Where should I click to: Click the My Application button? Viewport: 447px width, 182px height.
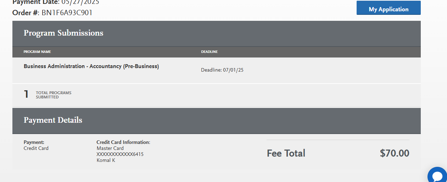coord(389,8)
